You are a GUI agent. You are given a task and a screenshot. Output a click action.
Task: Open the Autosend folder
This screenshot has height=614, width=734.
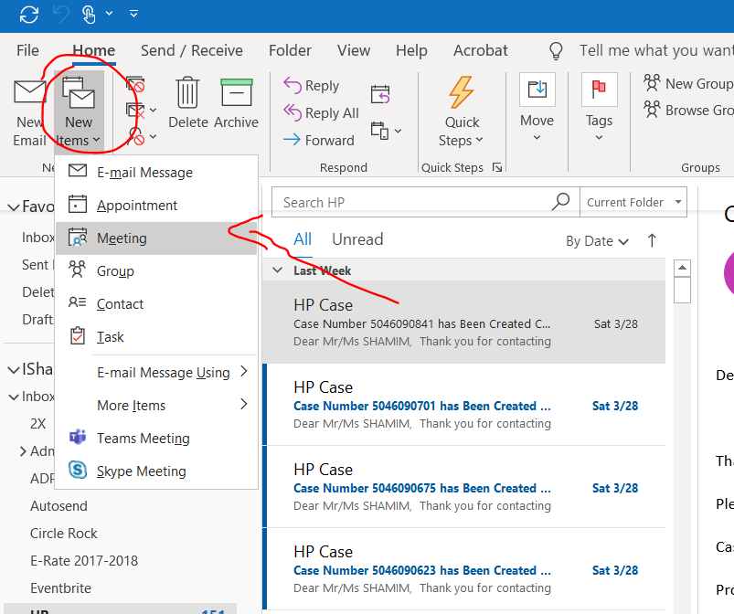pyautogui.click(x=59, y=506)
